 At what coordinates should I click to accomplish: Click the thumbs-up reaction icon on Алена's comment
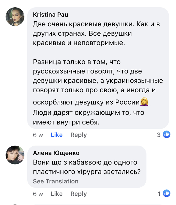(166, 194)
